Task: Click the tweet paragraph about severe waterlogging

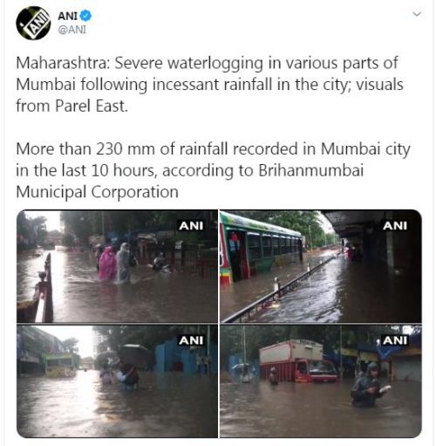Action: [209, 85]
